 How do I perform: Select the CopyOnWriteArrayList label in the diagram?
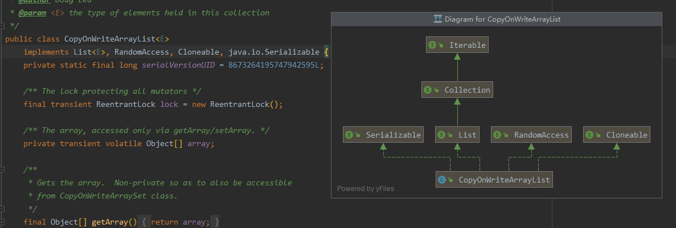point(505,180)
